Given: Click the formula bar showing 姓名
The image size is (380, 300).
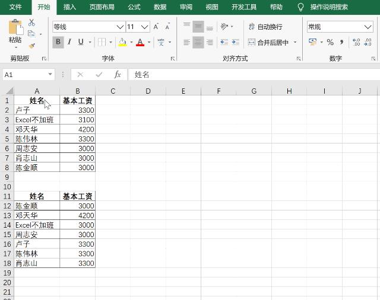Looking at the screenshot, I should tap(254, 75).
